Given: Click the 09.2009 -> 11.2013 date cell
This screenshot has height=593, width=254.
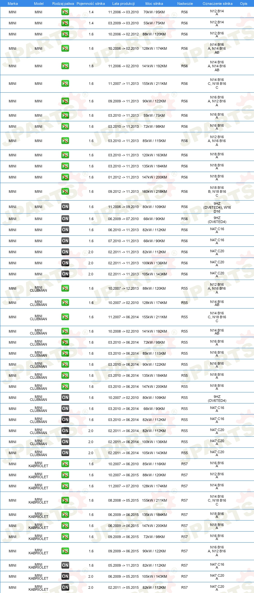Looking at the screenshot, I should [x=123, y=101].
